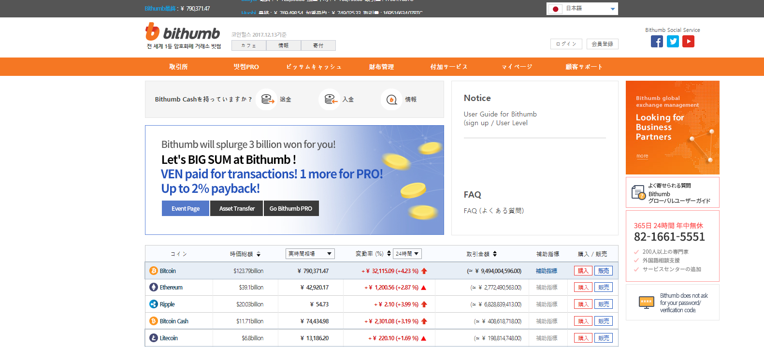Click 販売 button for Bitcoin
Screen dimensions: 764x347
coord(604,271)
